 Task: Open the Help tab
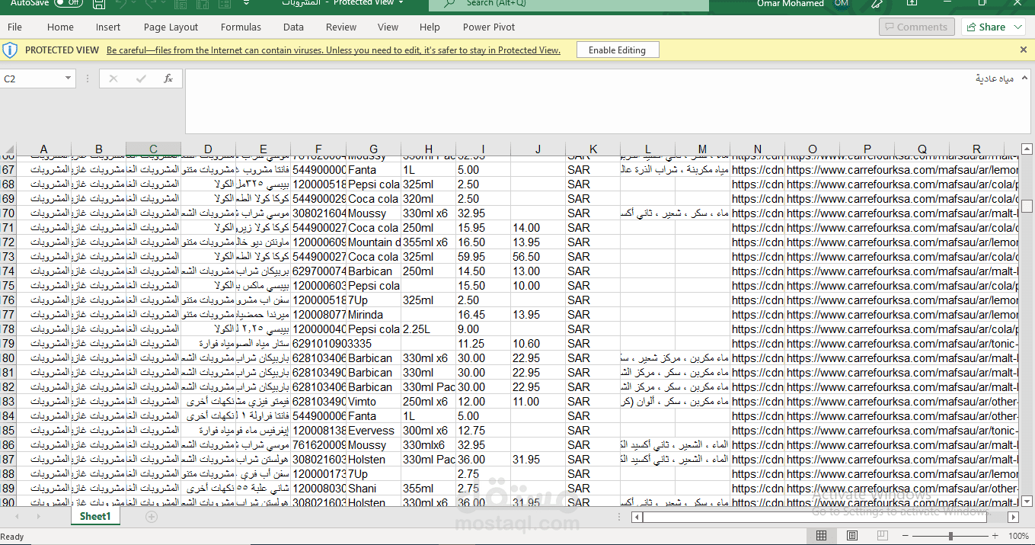coord(430,27)
